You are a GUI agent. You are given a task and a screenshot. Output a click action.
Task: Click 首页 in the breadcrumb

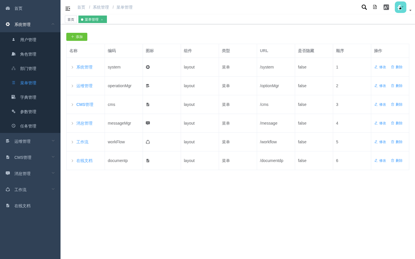pyautogui.click(x=81, y=7)
